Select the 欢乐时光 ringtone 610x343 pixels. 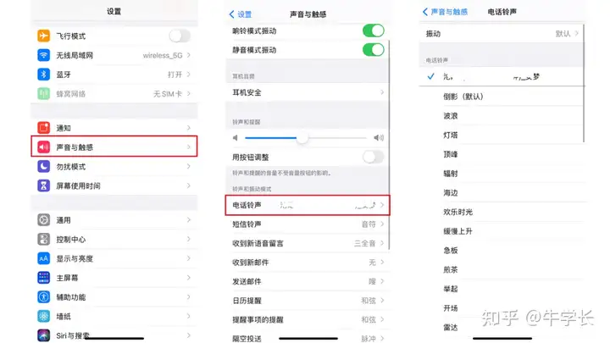pos(502,212)
